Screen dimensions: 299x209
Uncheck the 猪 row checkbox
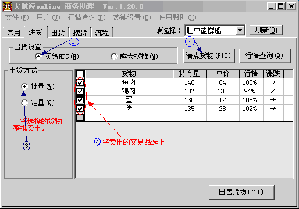(80, 109)
